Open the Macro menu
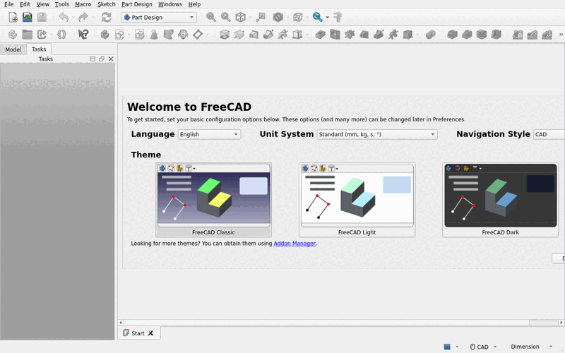This screenshot has width=565, height=353. pyautogui.click(x=83, y=4)
